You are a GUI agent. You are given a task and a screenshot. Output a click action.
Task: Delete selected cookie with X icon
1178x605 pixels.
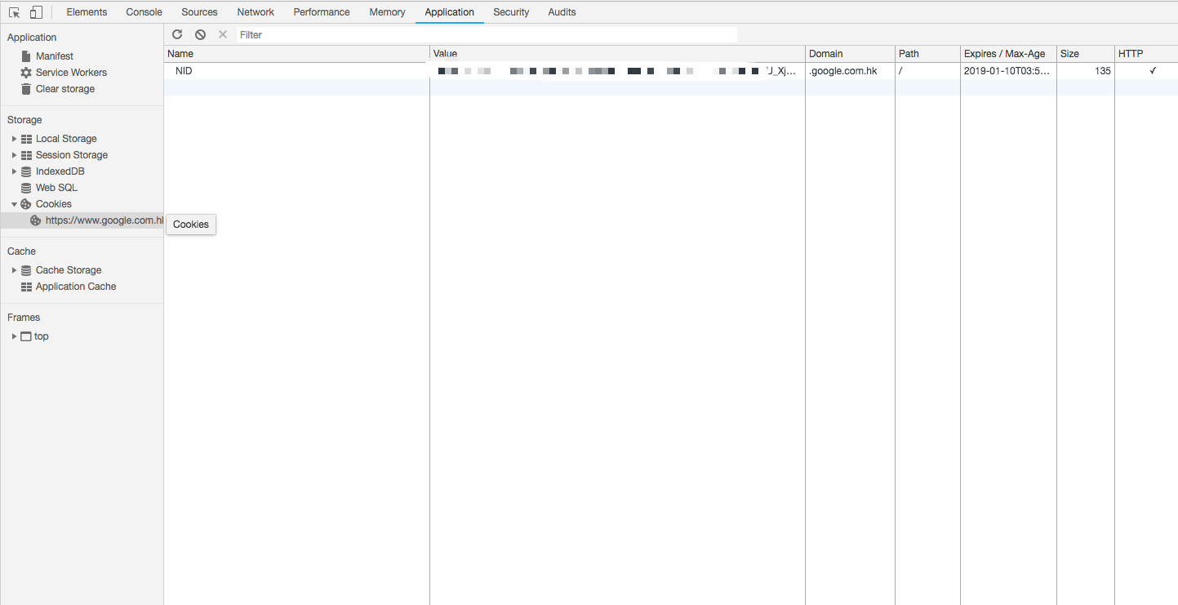pos(223,34)
